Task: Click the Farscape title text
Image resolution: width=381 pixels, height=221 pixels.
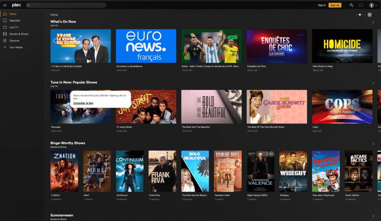Action: [x=56, y=127]
